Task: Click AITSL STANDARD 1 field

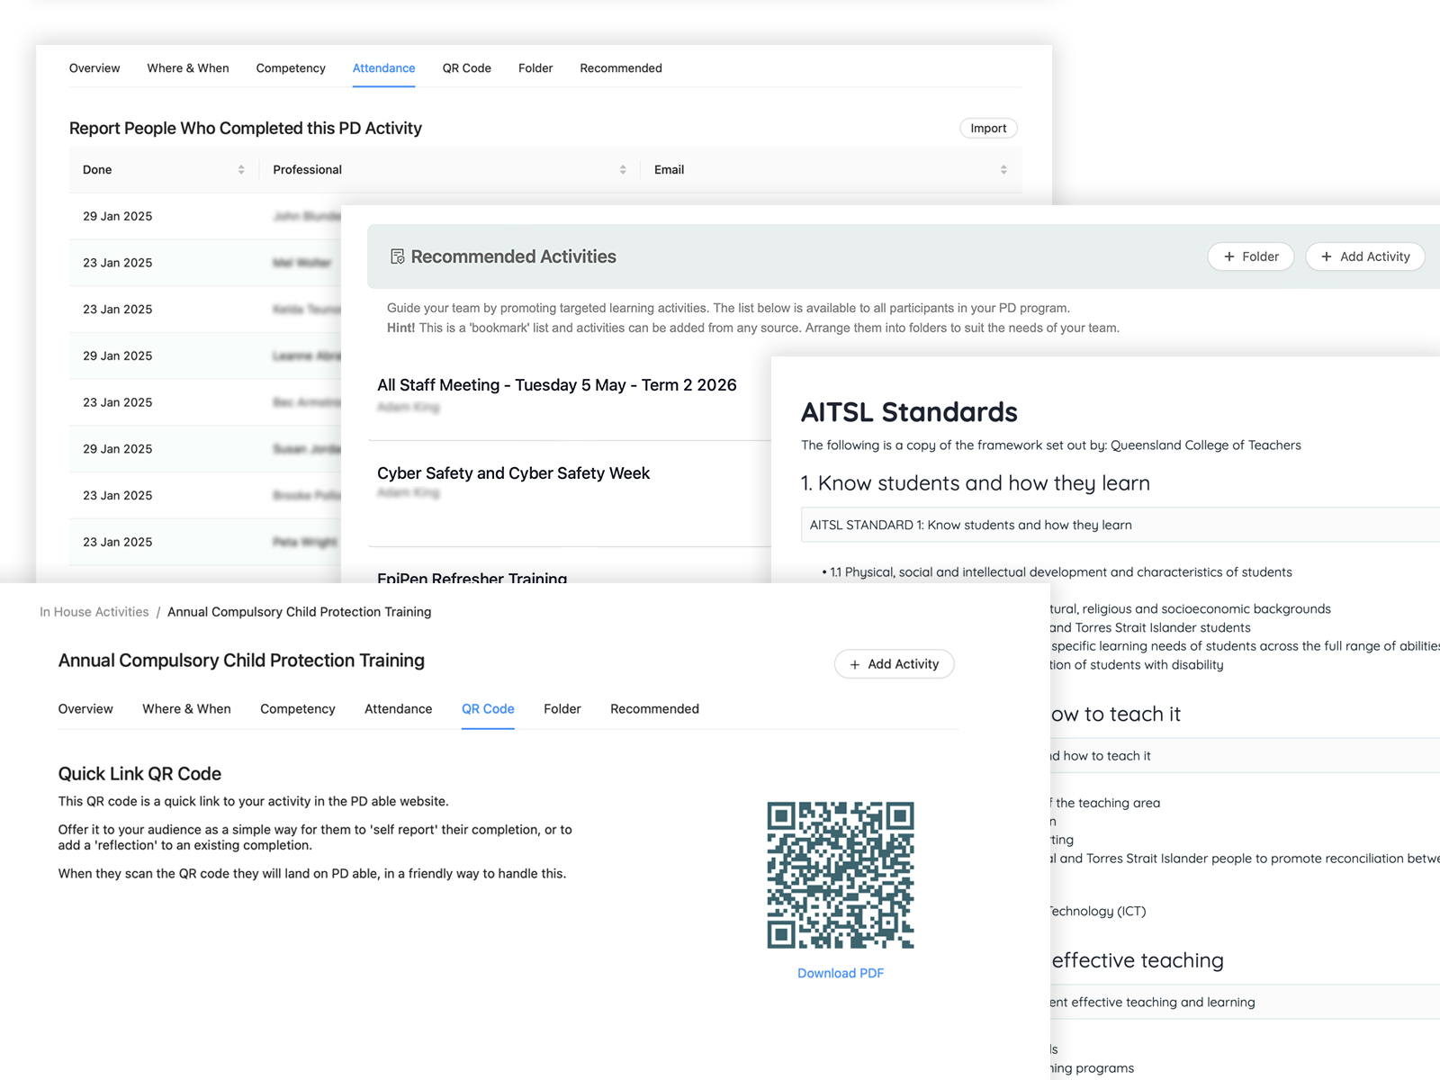Action: pyautogui.click(x=1120, y=525)
